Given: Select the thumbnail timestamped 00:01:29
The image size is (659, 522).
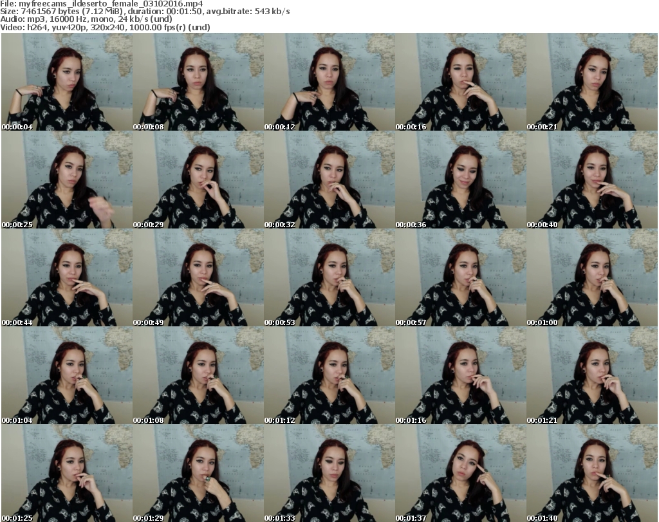Looking at the screenshot, I should point(198,473).
